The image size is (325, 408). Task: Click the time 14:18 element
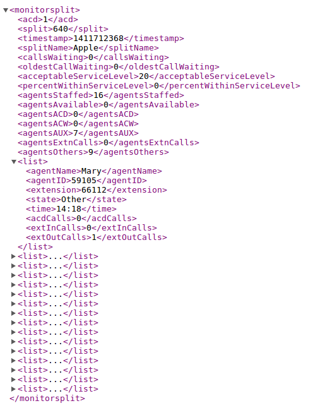coord(71,209)
